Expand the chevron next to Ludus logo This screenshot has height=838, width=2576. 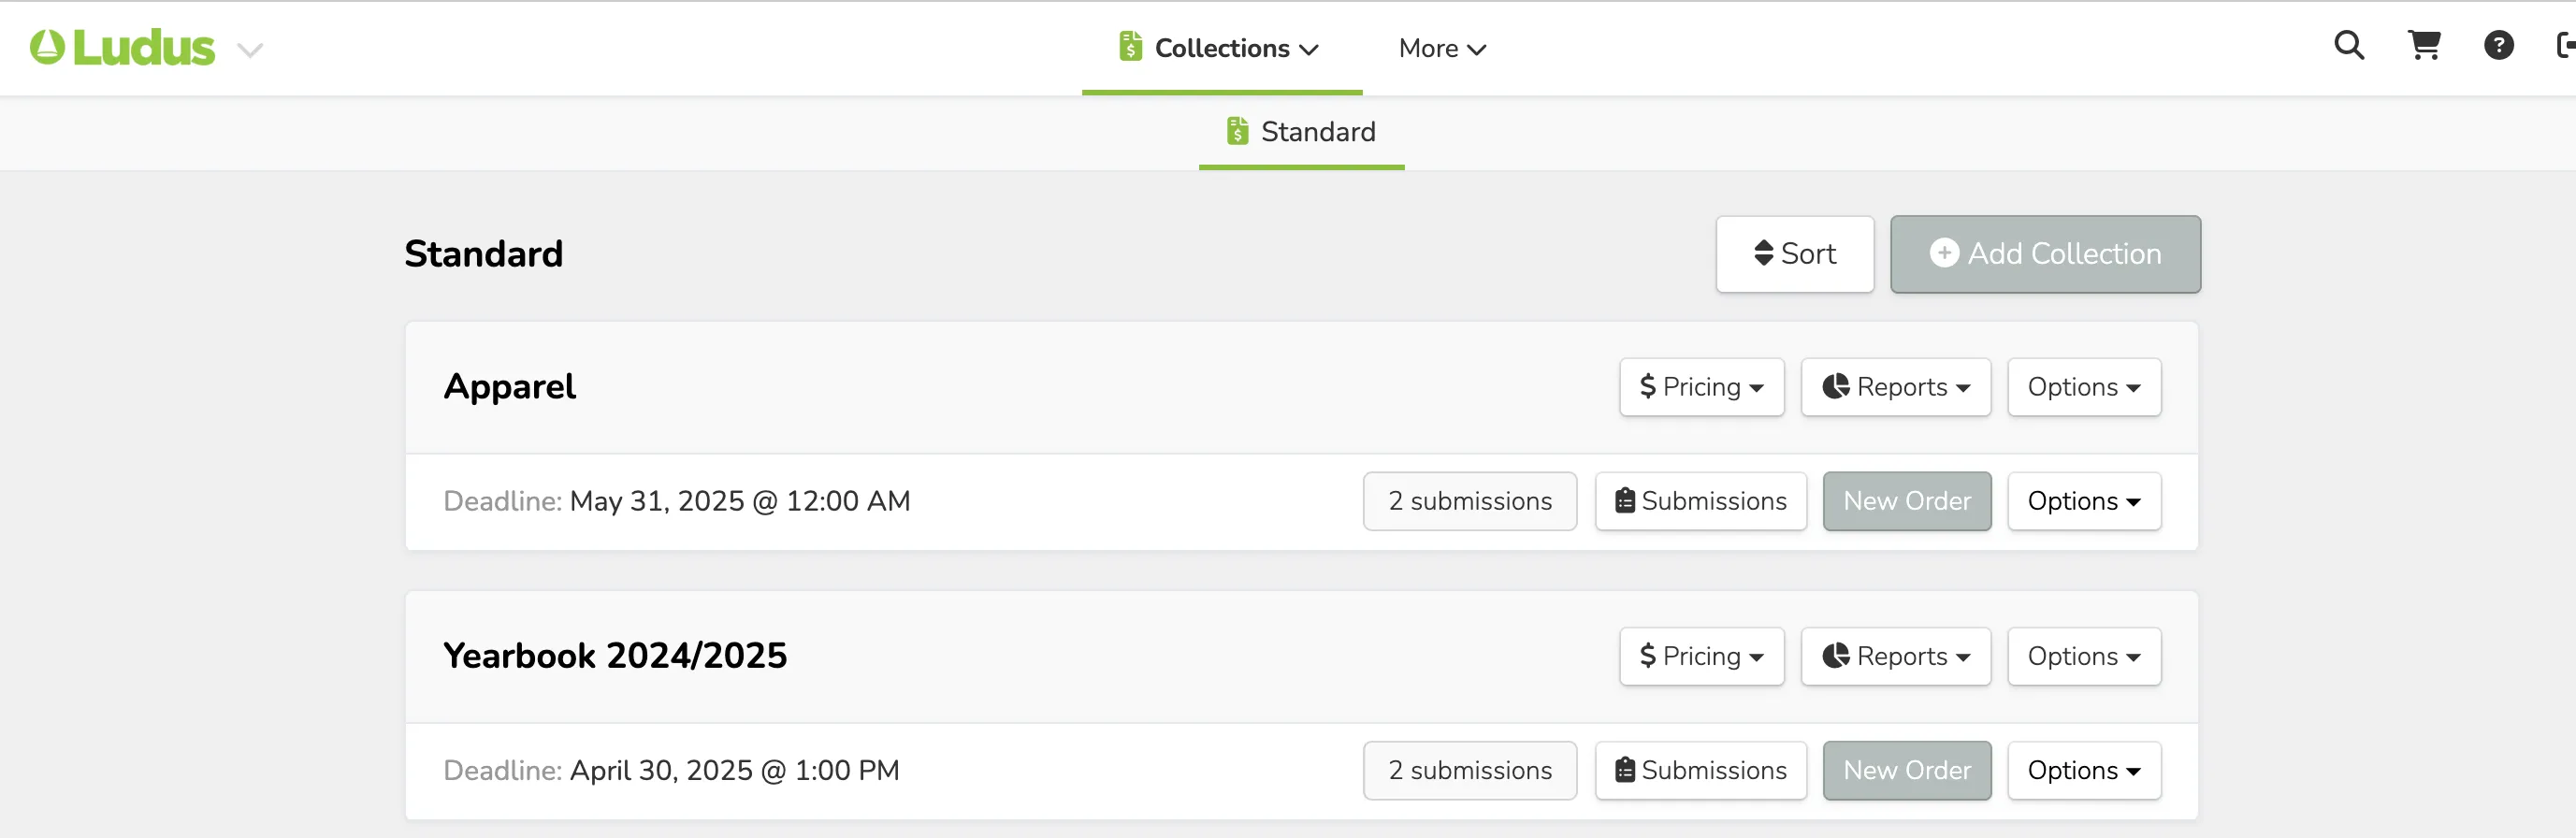pos(250,50)
